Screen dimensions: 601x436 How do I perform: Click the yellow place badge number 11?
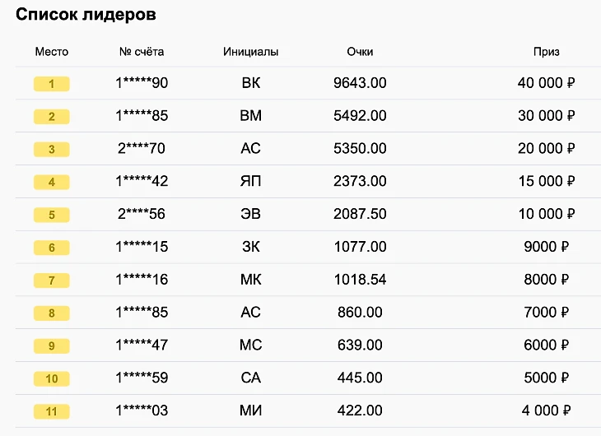pos(52,410)
